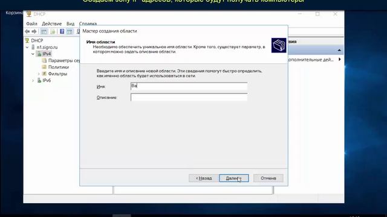Open the Вид menu
The image size is (387, 217).
pos(70,24)
